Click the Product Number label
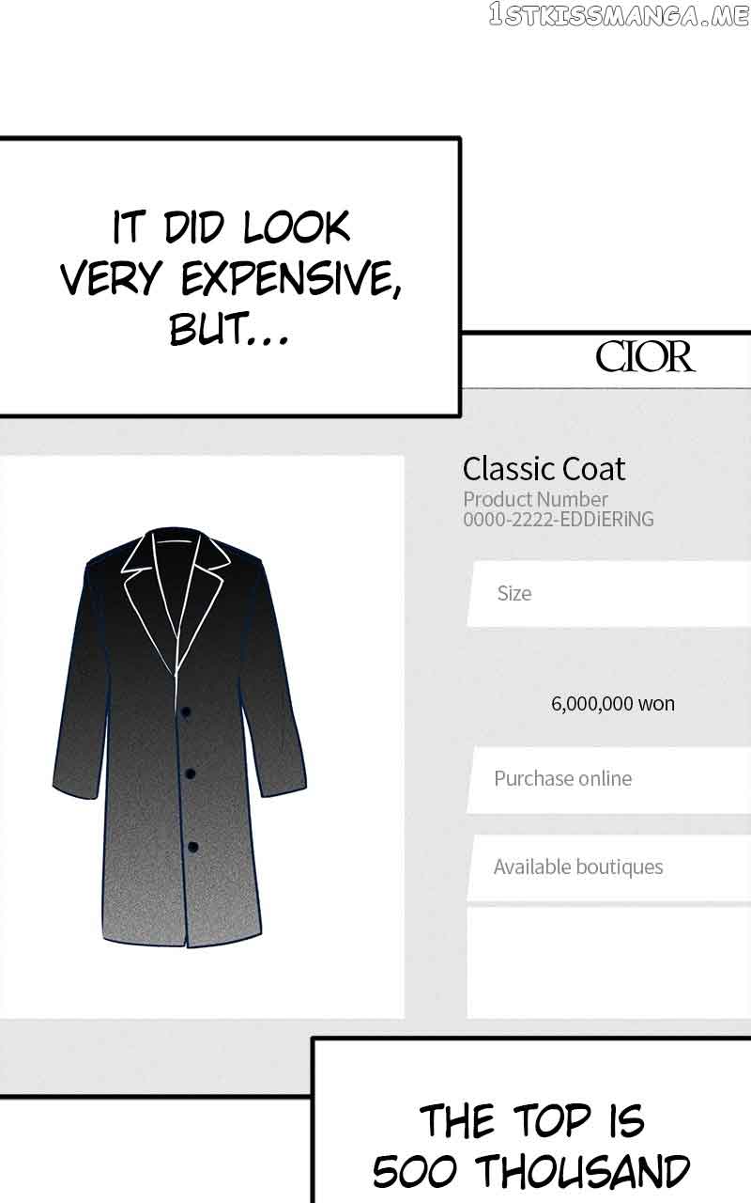Image resolution: width=751 pixels, height=1203 pixels. coord(535,499)
